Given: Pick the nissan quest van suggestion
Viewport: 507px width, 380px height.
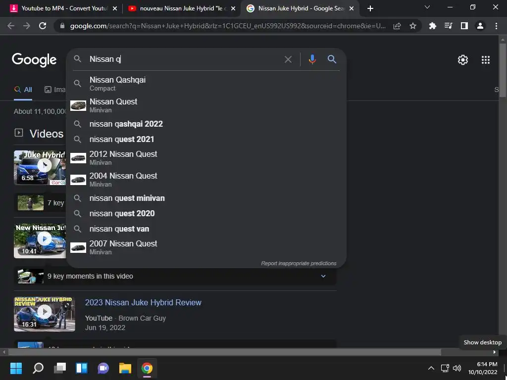Looking at the screenshot, I should click(x=206, y=229).
